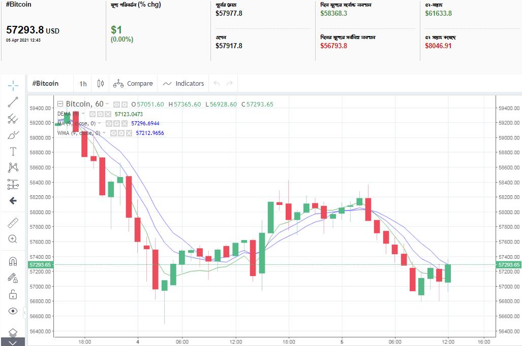Click the low value L 56928.60
The image size is (522, 346).
click(x=221, y=105)
